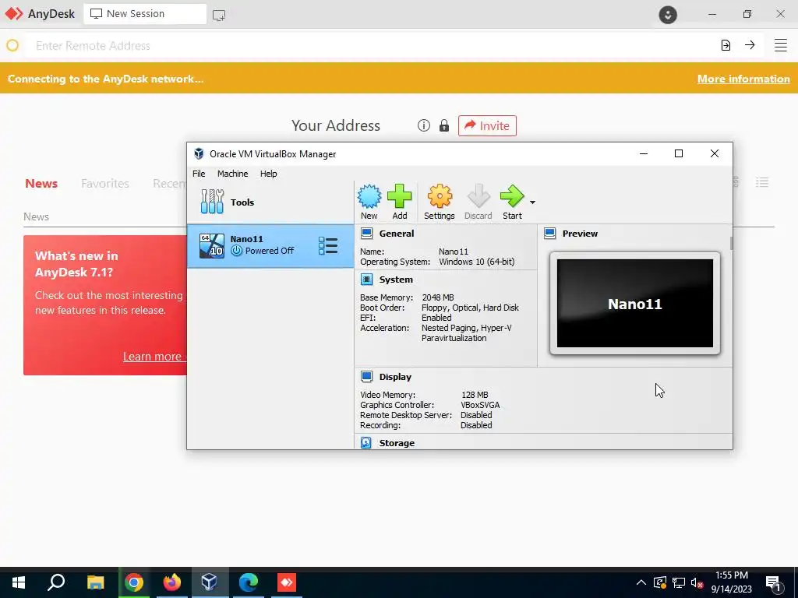Click Learn more link in AnyDesk news card
Screen dimensions: 798x598
[x=155, y=357]
